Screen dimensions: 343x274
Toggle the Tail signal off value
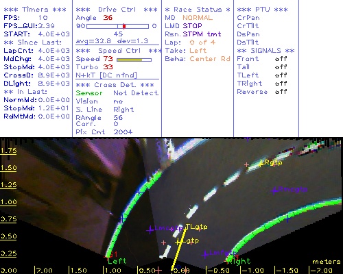click(281, 67)
